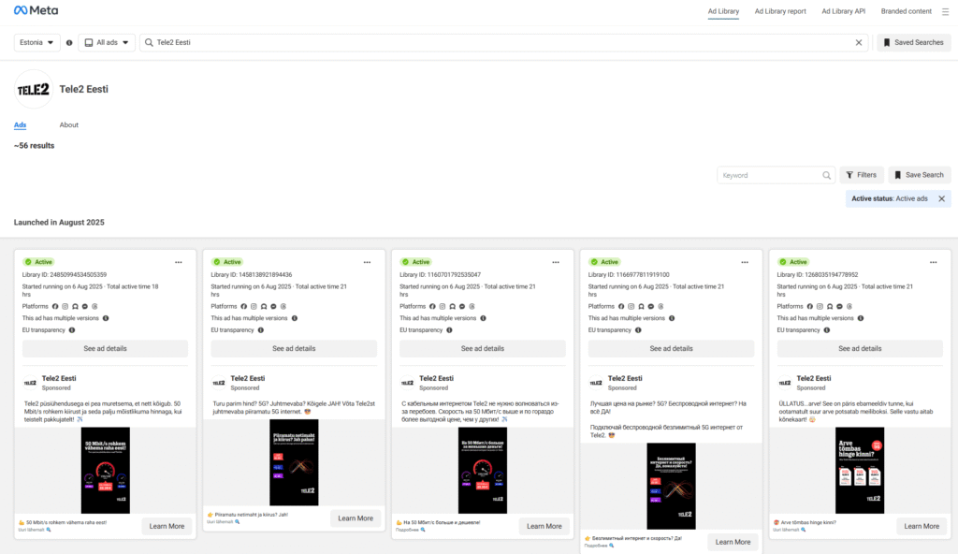Viewport: 958px width, 554px height.
Task: Click the Audience Network icon on ad 1166977811919100
Action: [x=641, y=306]
